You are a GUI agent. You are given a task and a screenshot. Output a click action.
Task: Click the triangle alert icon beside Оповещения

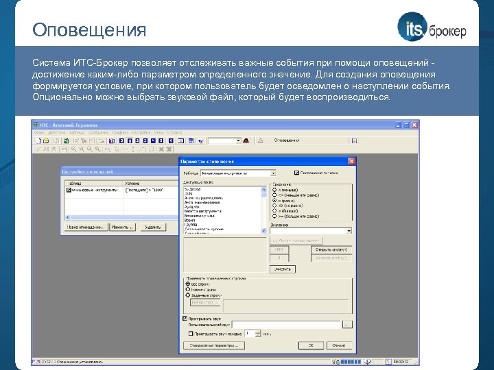pos(261,141)
